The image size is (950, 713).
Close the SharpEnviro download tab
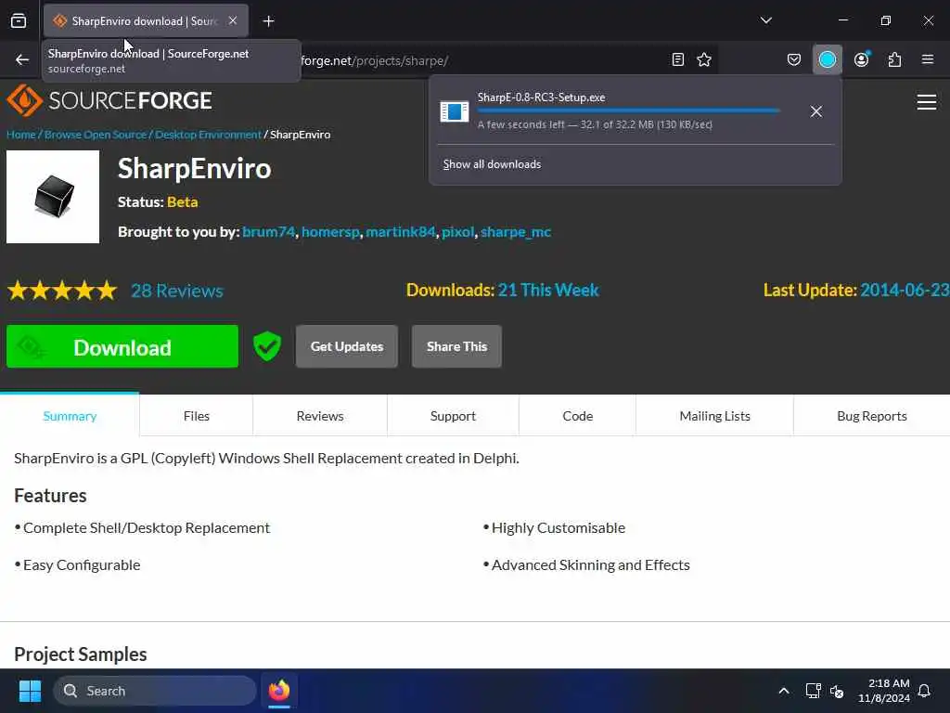[x=233, y=21]
